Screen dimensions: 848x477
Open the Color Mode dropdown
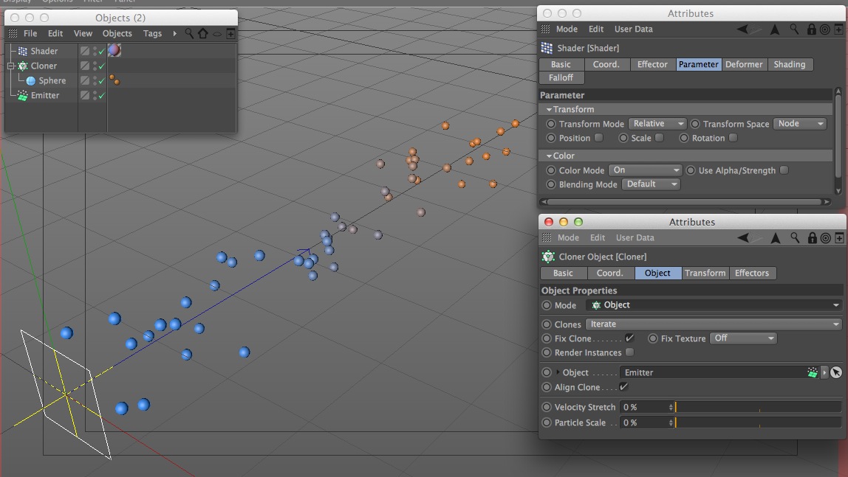[x=645, y=170]
